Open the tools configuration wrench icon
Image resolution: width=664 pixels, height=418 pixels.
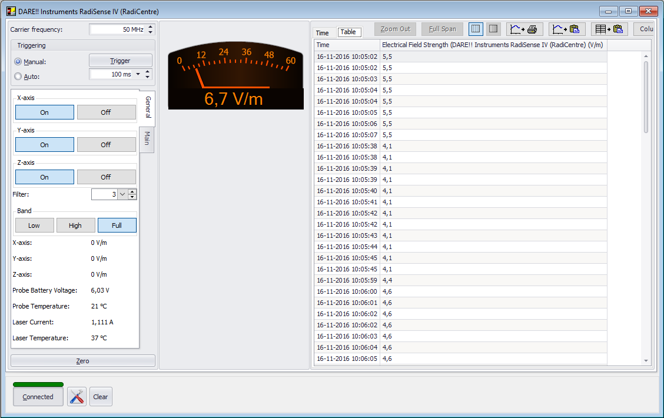tap(77, 397)
